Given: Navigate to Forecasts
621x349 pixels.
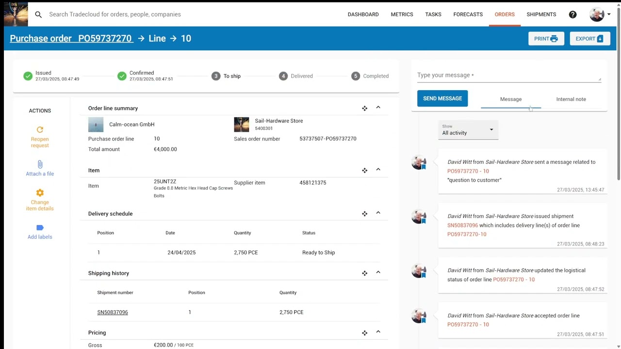Looking at the screenshot, I should [468, 15].
